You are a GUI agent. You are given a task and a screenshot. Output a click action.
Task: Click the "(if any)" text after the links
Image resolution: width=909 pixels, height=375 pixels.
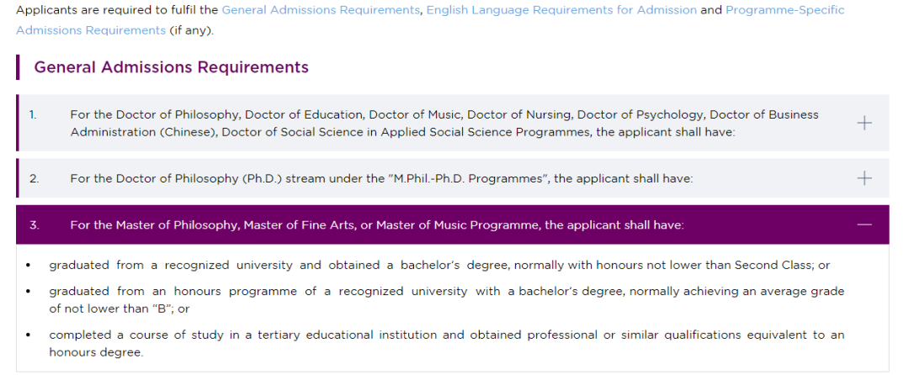click(191, 30)
